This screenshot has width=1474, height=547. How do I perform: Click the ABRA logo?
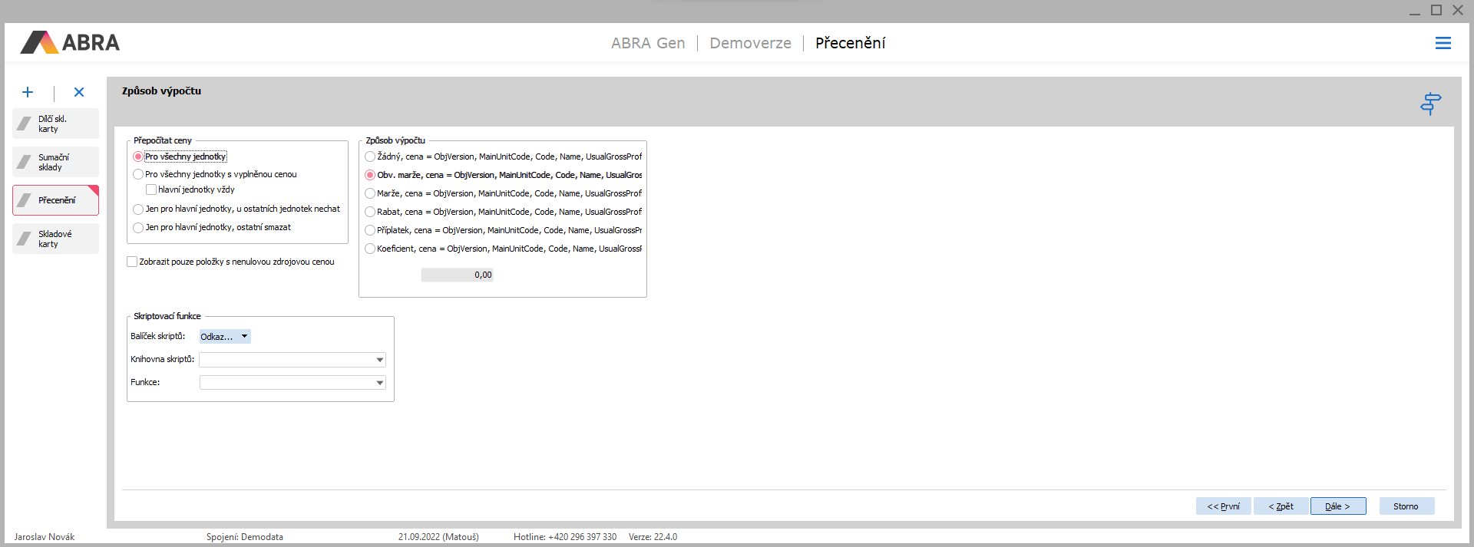pyautogui.click(x=71, y=43)
